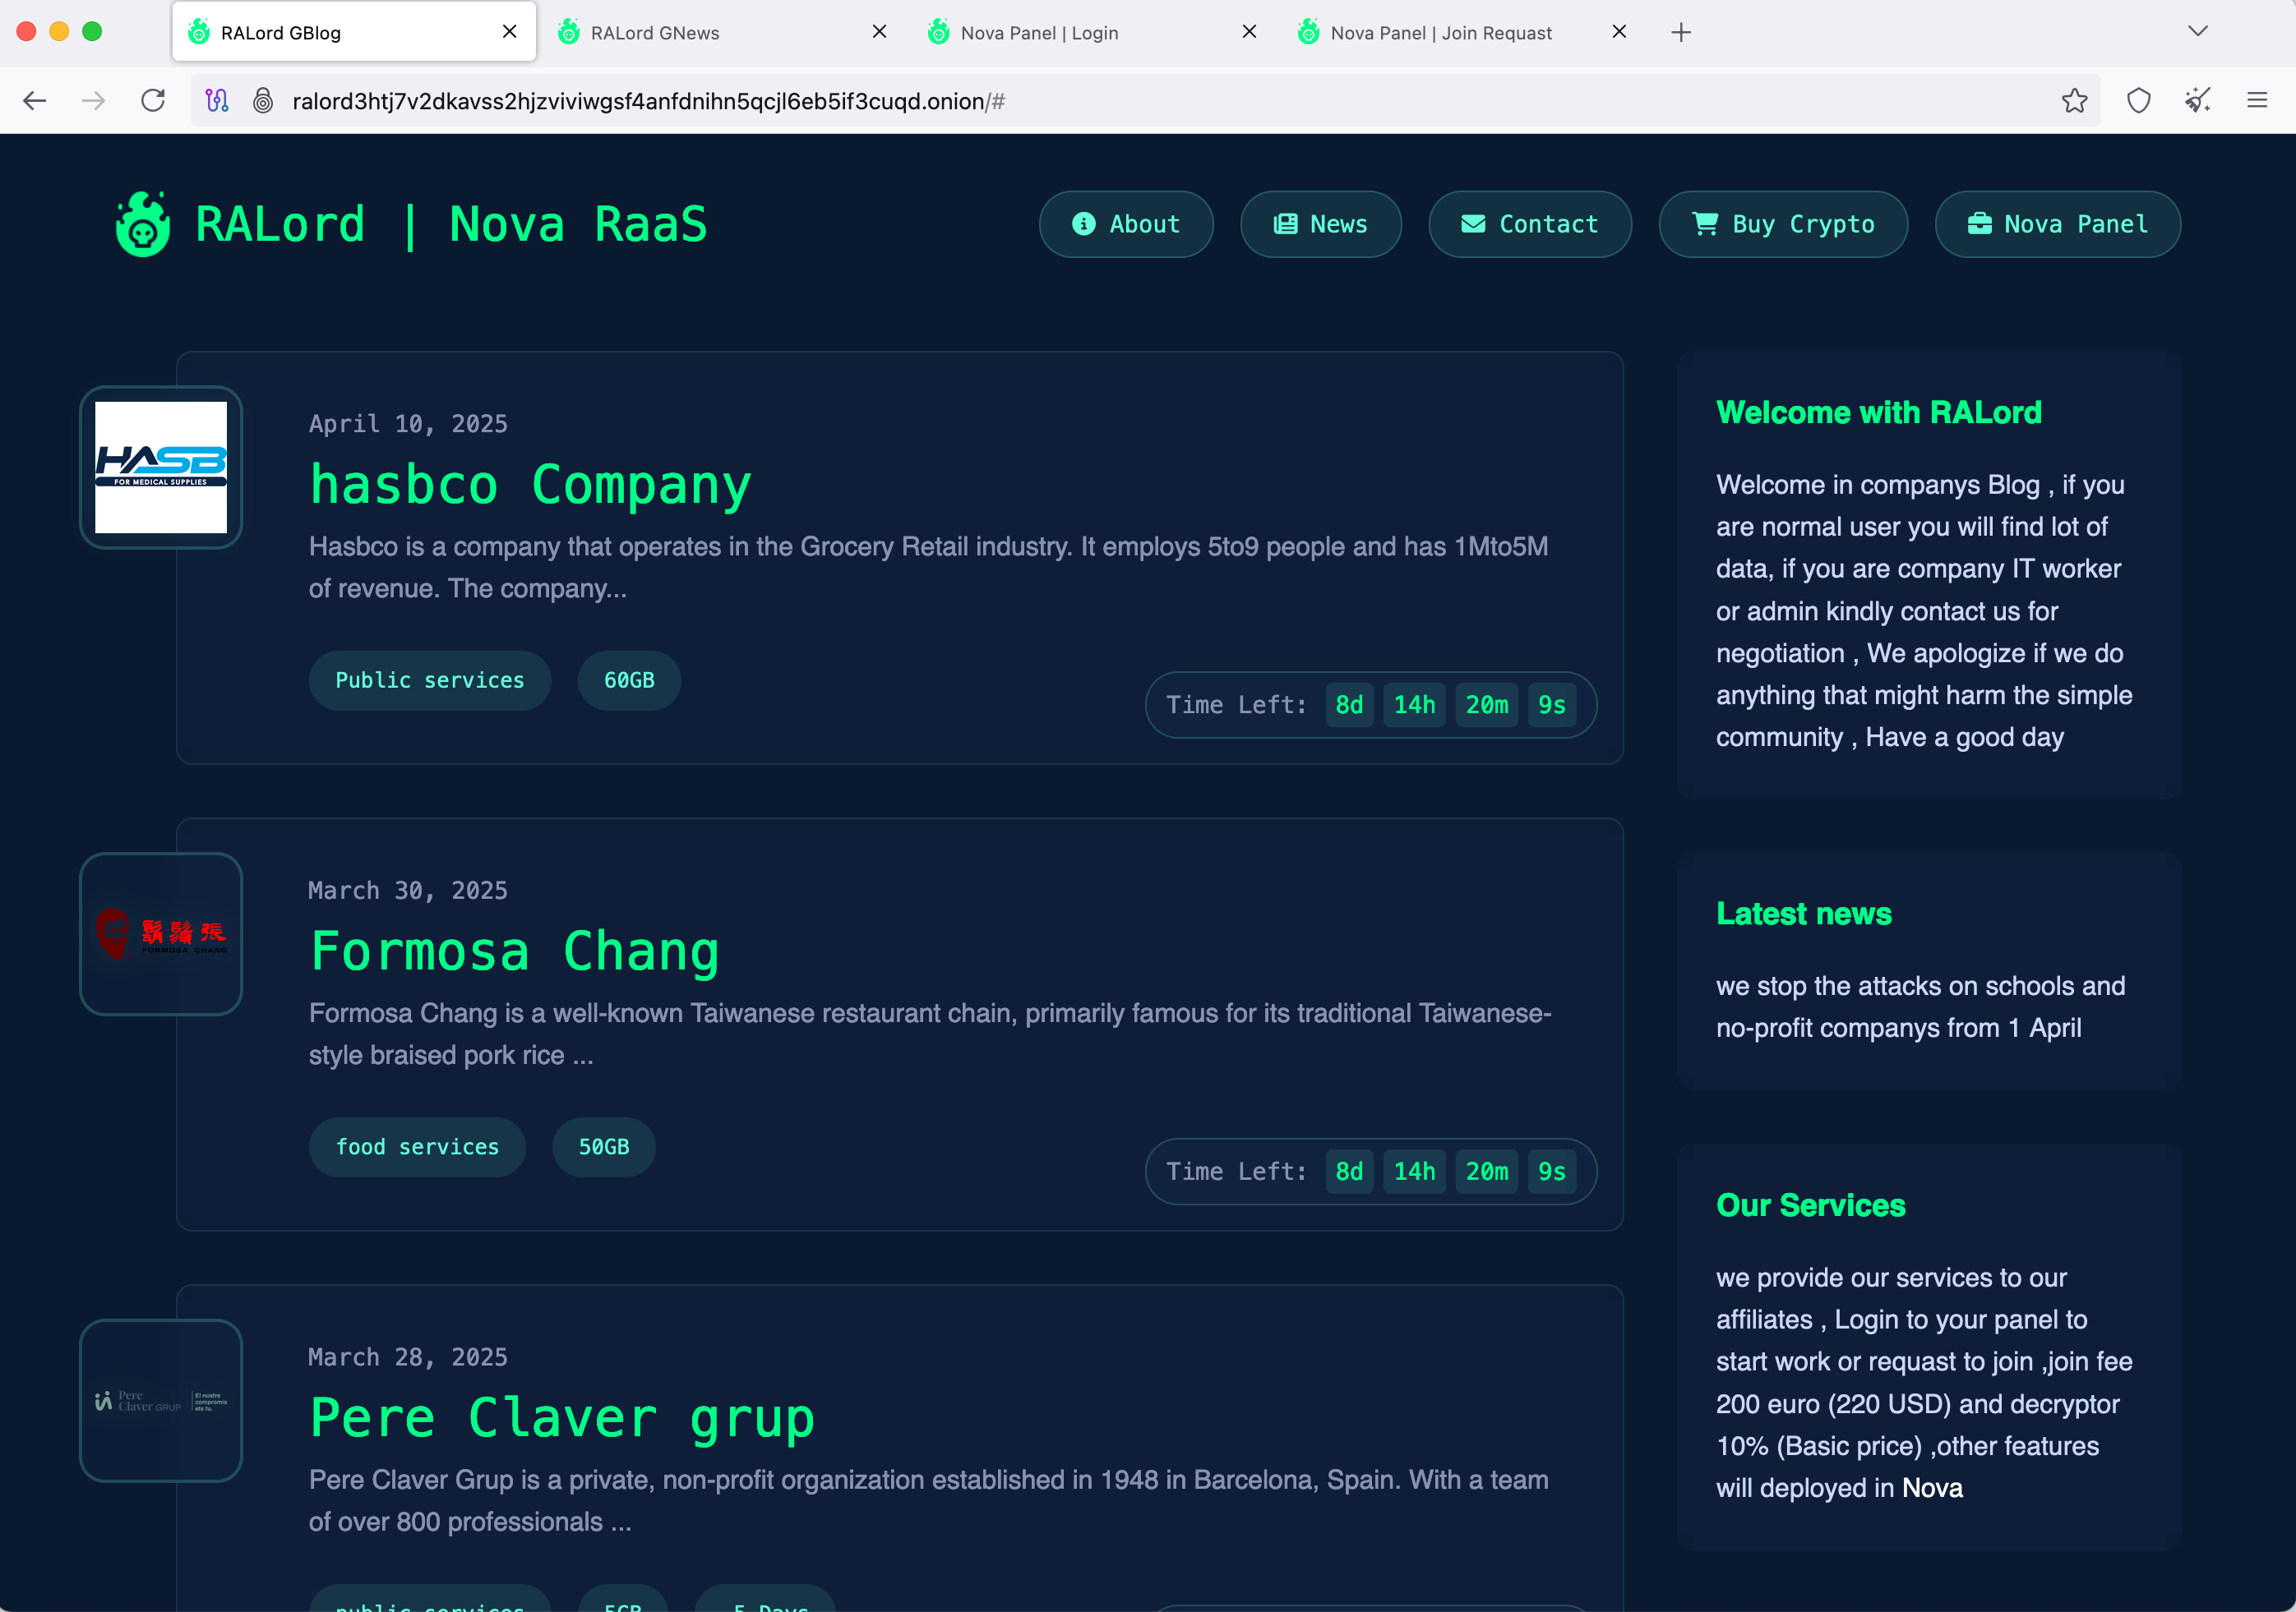Image resolution: width=2296 pixels, height=1612 pixels.
Task: Expand the list all tabs chevron
Action: click(x=2197, y=32)
